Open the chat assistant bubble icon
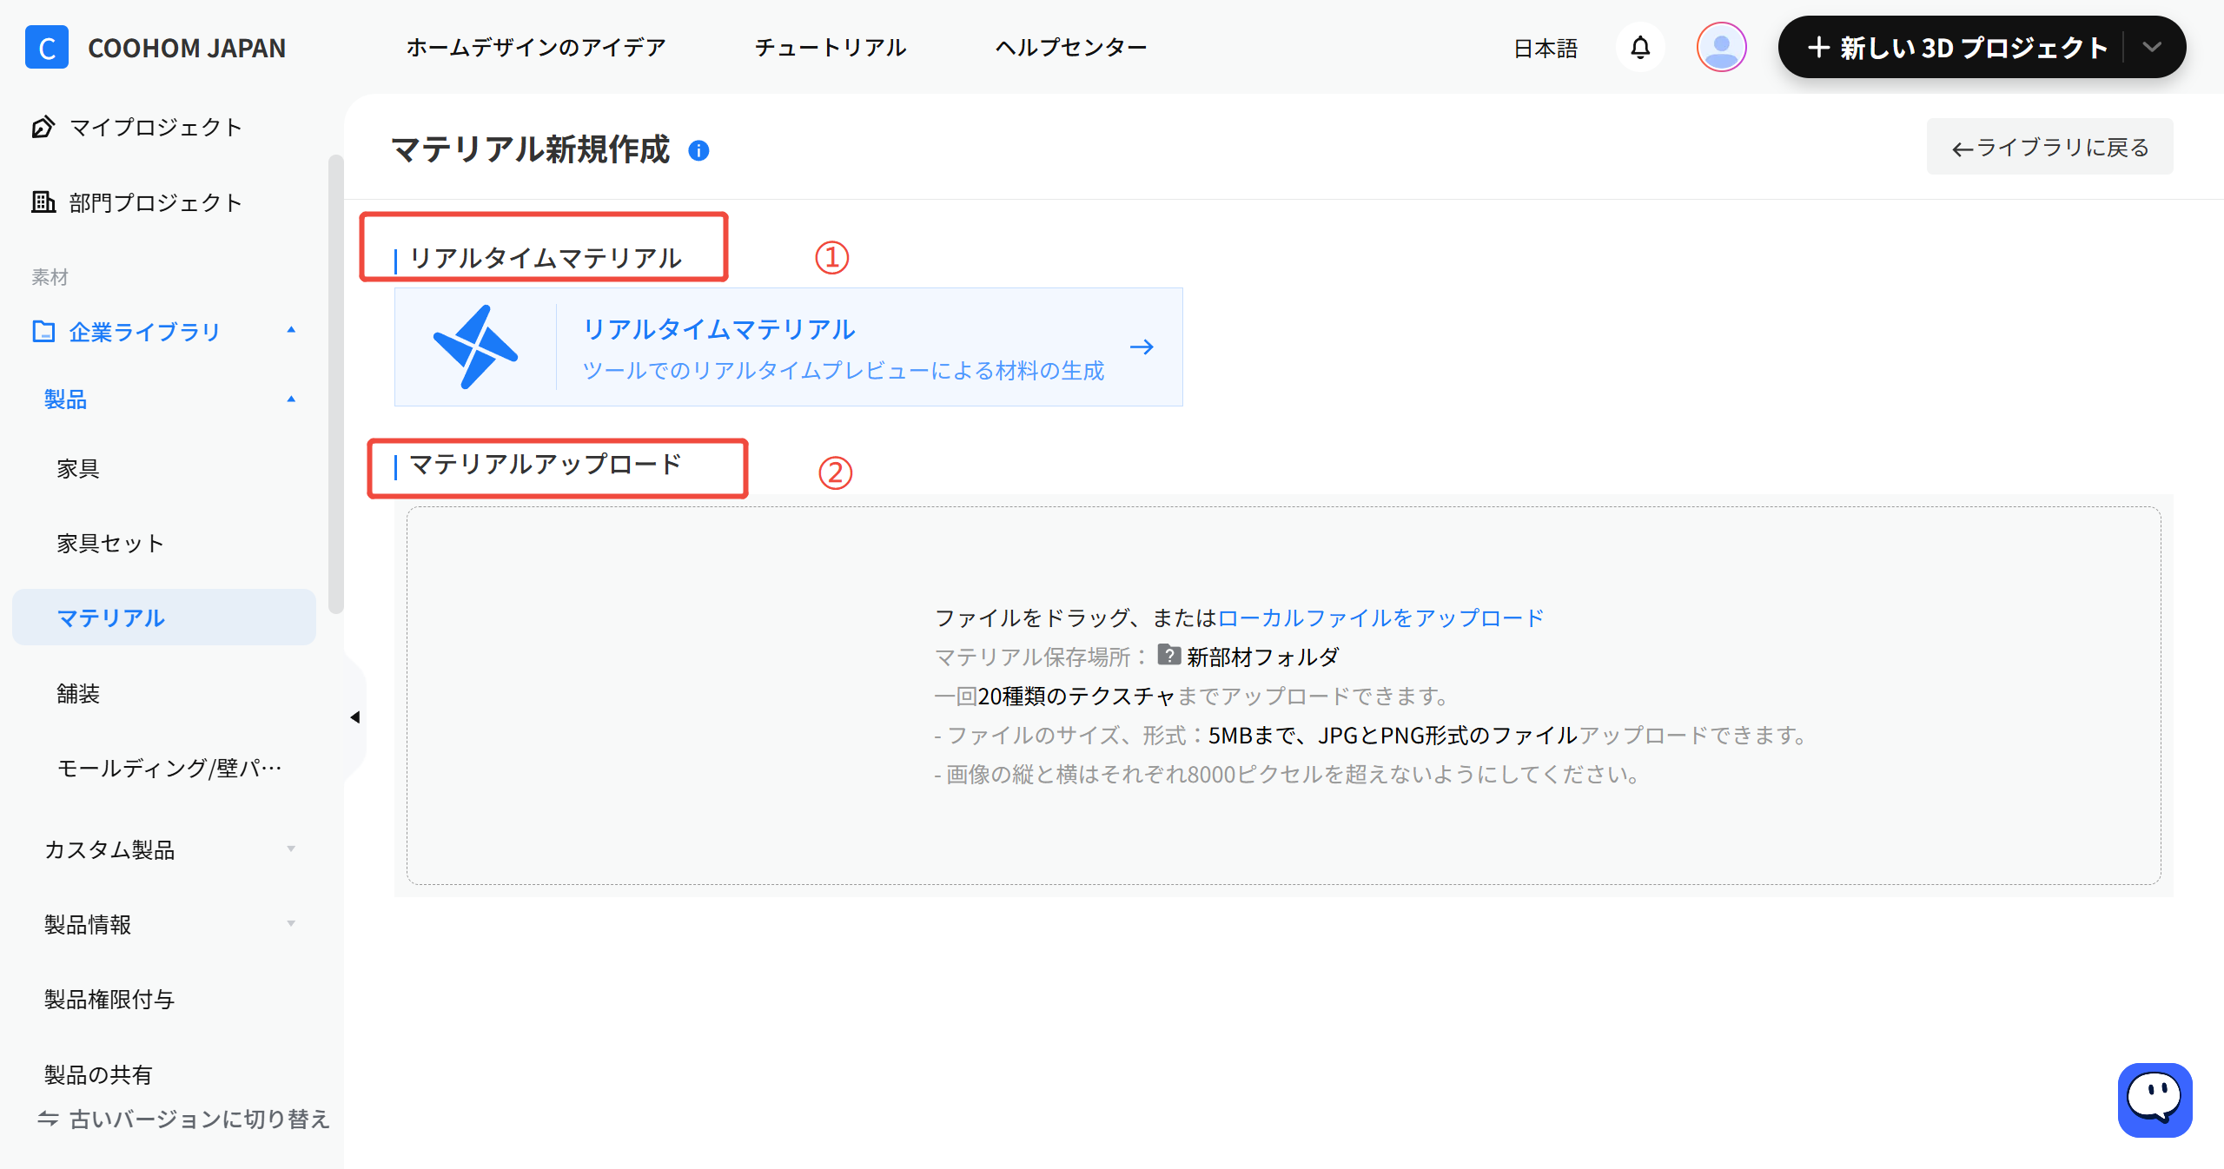This screenshot has width=2224, height=1169. pyautogui.click(x=2154, y=1100)
